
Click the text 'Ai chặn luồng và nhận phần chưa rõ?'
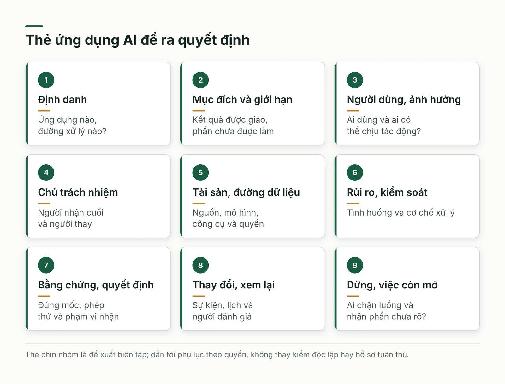point(386,311)
